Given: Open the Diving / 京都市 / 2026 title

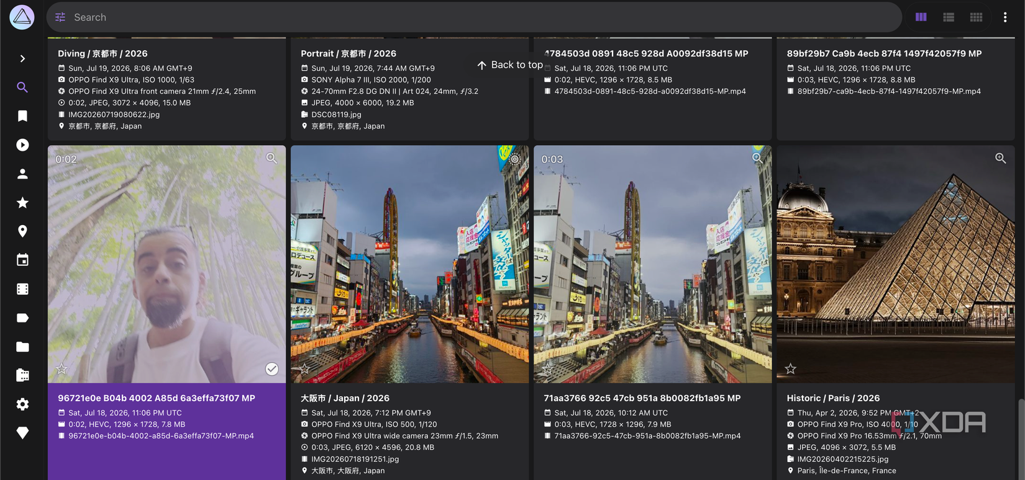Looking at the screenshot, I should (x=102, y=53).
